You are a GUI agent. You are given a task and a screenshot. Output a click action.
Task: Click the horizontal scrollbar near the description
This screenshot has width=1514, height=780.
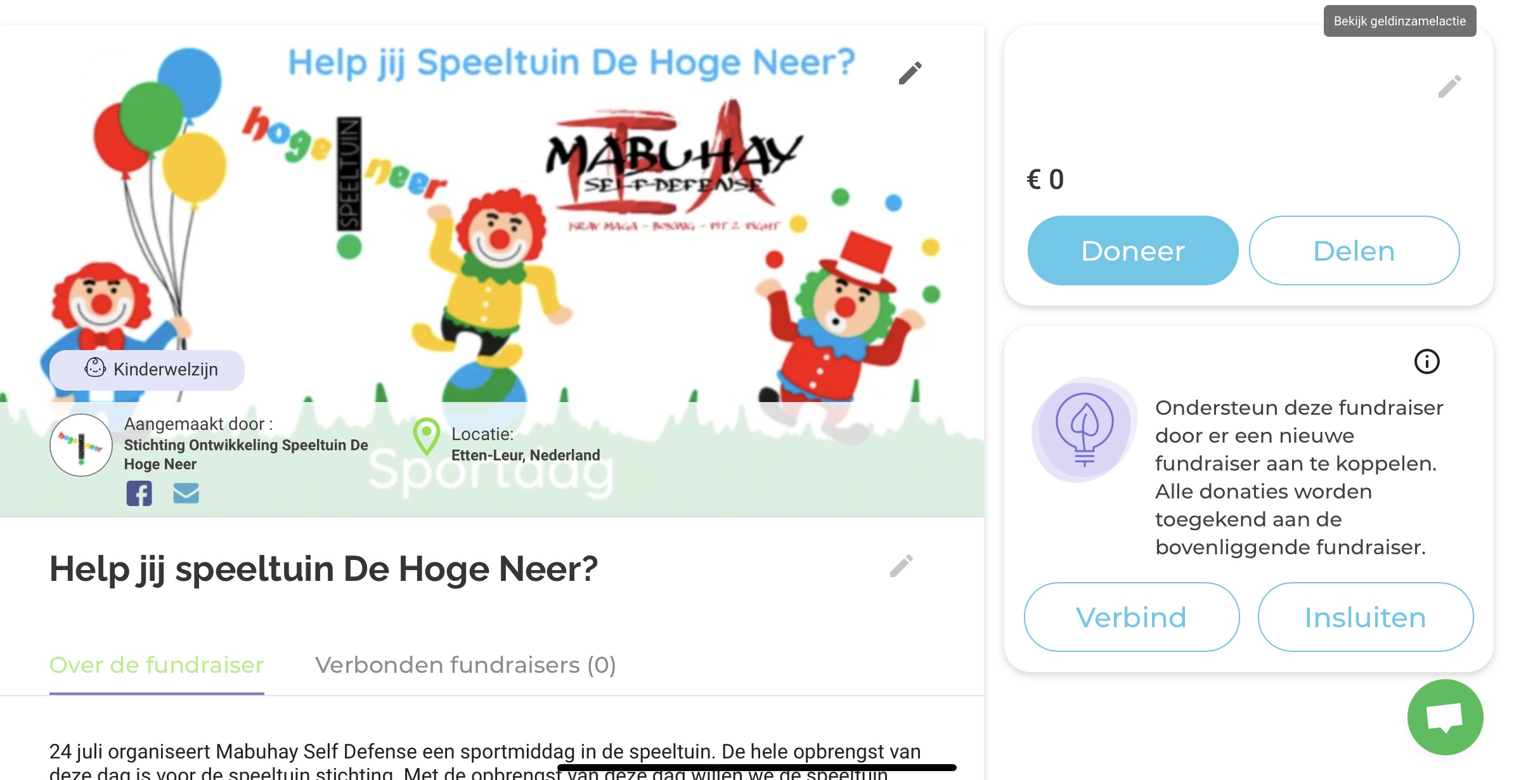(x=756, y=767)
